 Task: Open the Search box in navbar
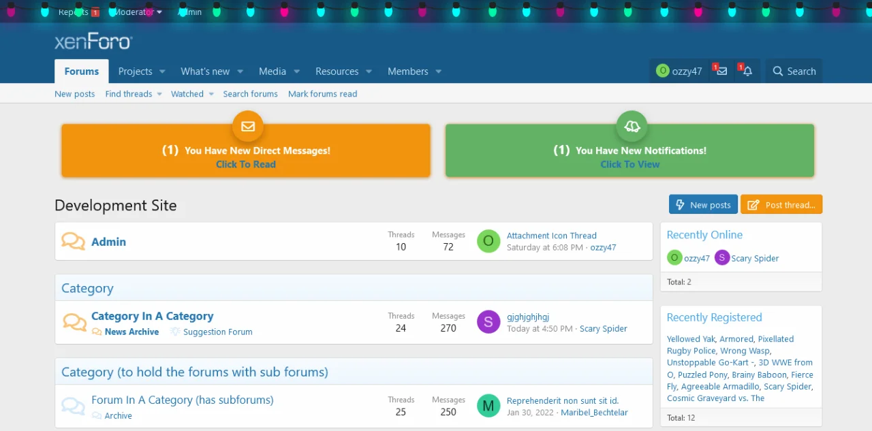(794, 71)
